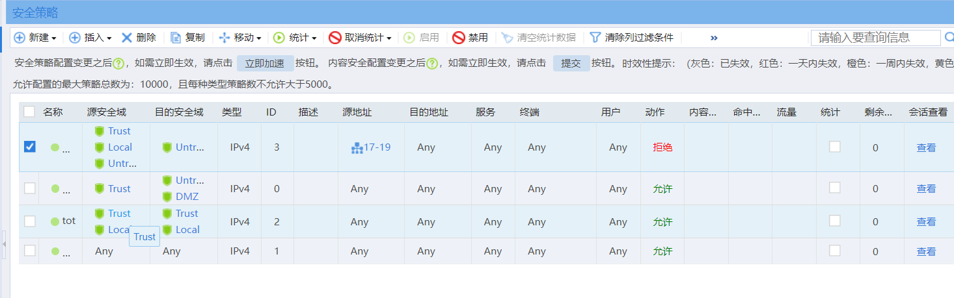This screenshot has height=298, width=954.
Task: Click DMZ shield in row ID 0
Action: pyautogui.click(x=167, y=196)
